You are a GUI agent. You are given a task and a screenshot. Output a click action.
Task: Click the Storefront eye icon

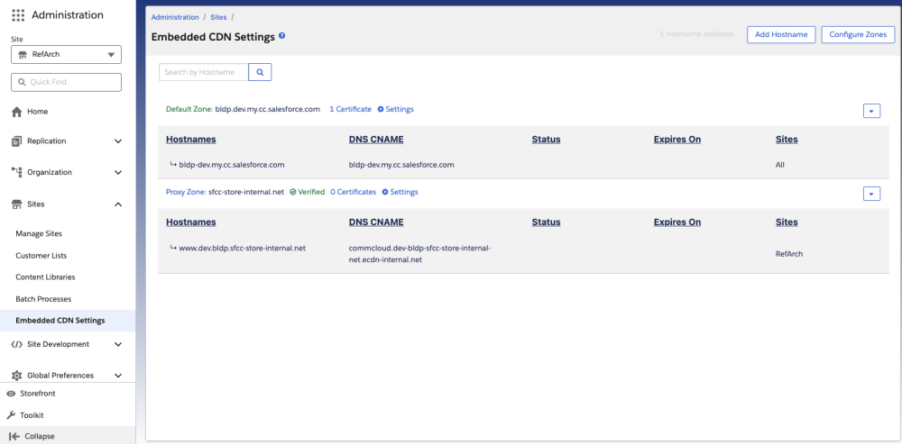[11, 394]
